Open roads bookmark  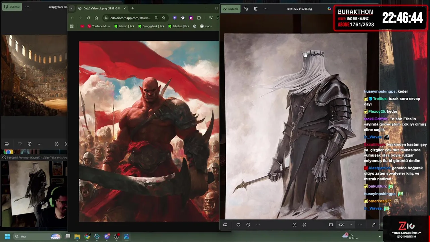click(x=206, y=26)
